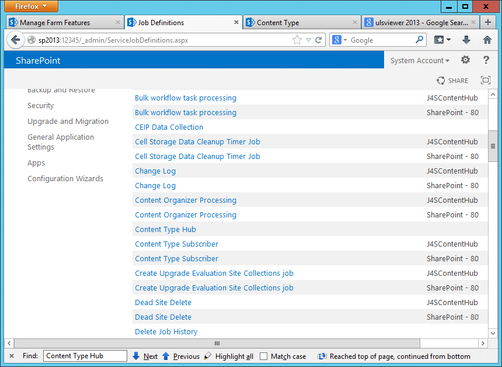Open a new tab with plus button
Screen dimensions: 502x367
pos(487,22)
